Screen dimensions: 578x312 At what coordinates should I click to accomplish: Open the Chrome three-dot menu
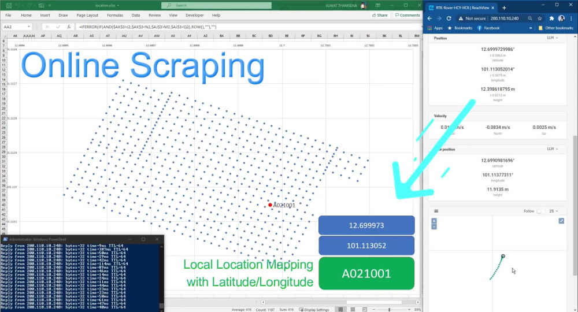572,18
